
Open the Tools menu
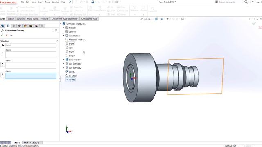(47, 2)
